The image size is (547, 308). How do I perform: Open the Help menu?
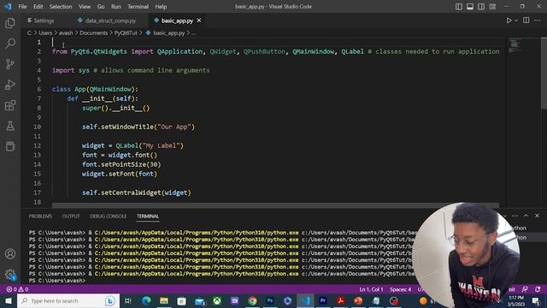pyautogui.click(x=161, y=7)
